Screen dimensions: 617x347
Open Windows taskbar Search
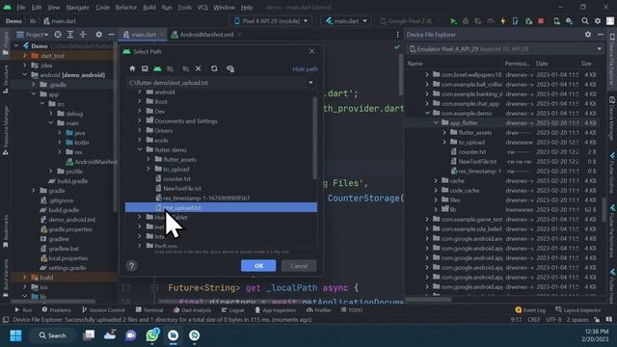click(x=52, y=335)
